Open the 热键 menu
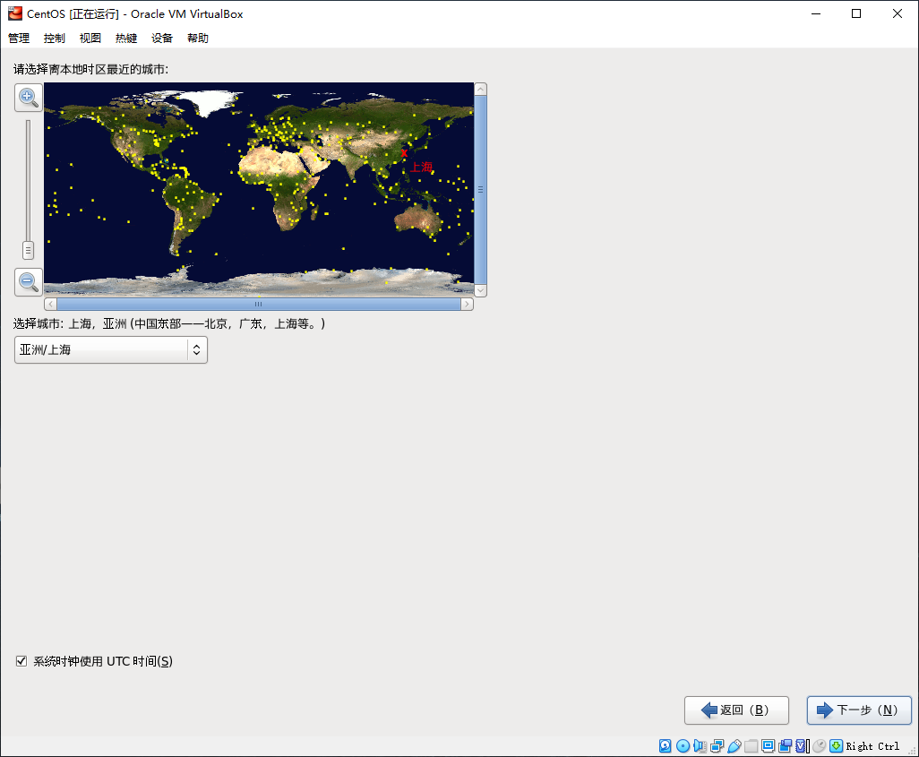 (126, 39)
